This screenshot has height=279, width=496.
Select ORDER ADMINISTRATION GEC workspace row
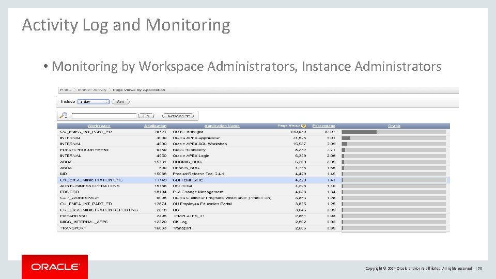(253, 180)
